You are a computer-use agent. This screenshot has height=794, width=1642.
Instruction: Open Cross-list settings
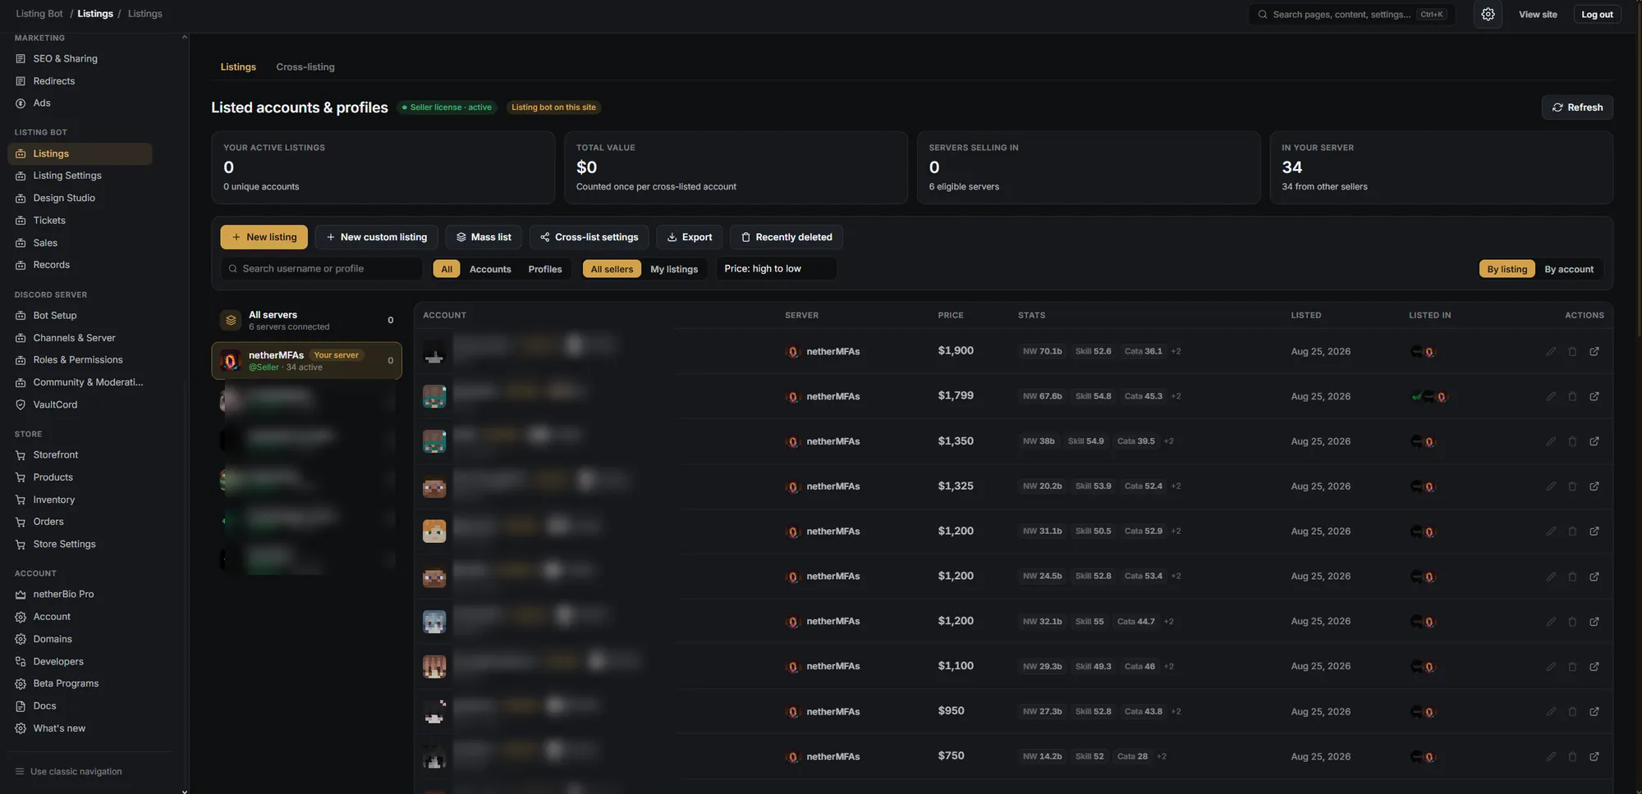coord(589,237)
